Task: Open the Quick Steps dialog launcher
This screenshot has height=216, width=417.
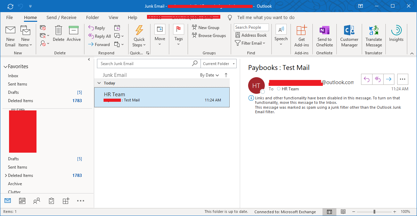Action: coord(148,53)
